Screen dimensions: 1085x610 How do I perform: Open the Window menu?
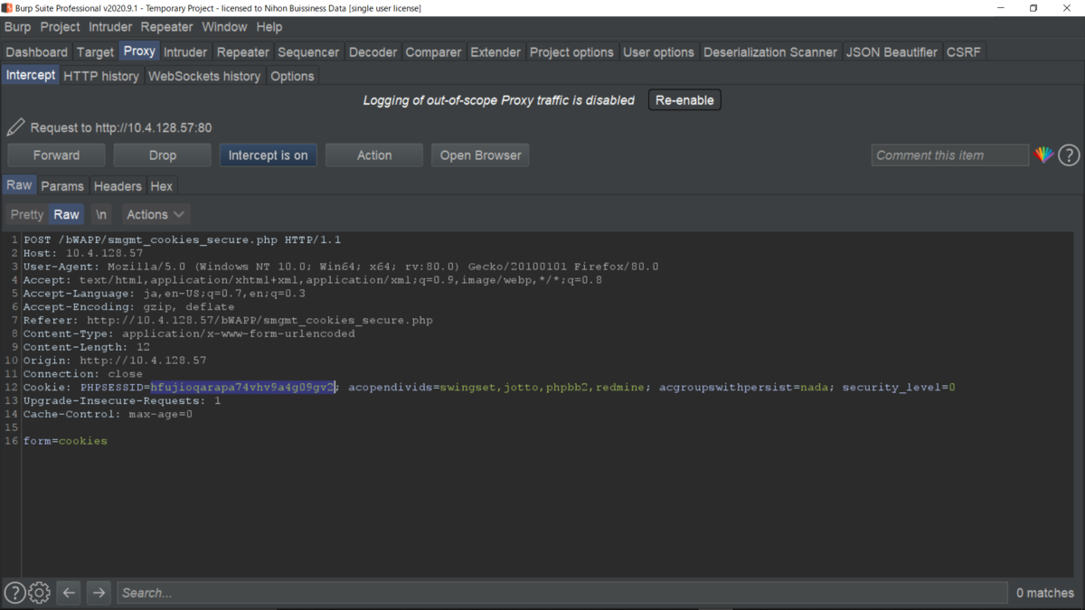[x=224, y=27]
